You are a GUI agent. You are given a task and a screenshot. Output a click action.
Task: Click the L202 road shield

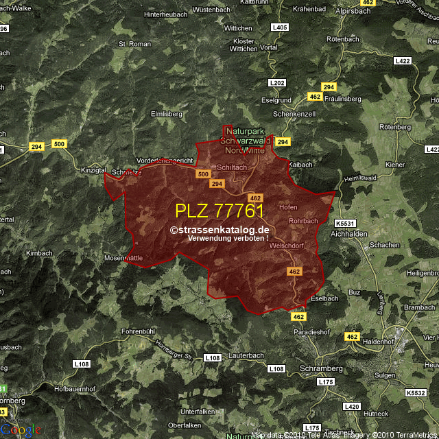click(277, 83)
